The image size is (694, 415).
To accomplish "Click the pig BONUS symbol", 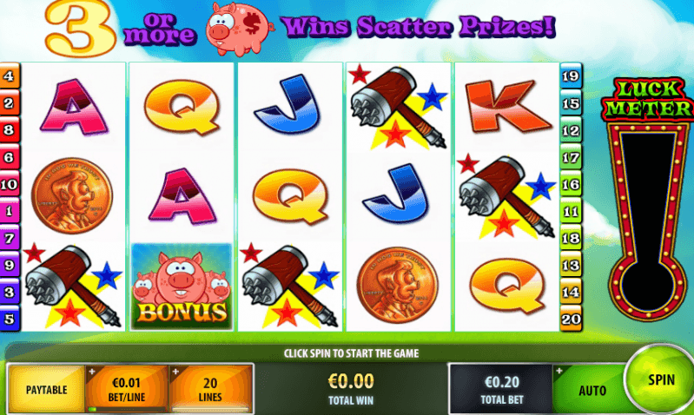I will click(182, 287).
